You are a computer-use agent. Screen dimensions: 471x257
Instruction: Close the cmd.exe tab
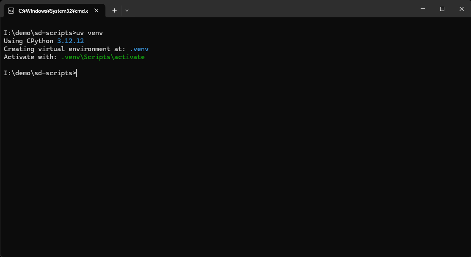click(96, 11)
